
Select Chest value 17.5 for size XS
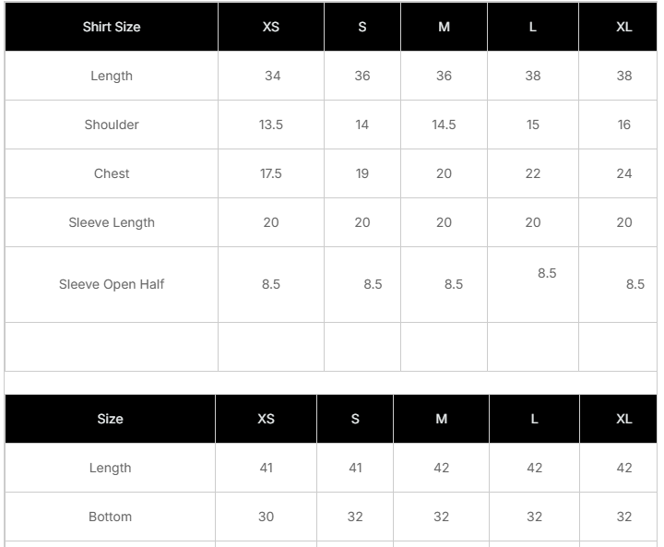(270, 173)
